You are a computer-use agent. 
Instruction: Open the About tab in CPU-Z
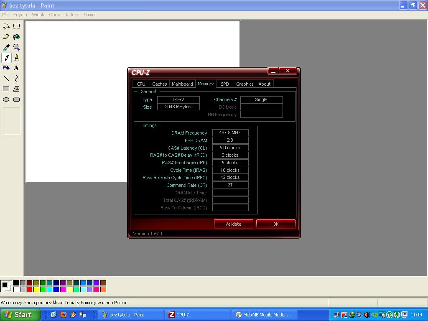click(264, 84)
